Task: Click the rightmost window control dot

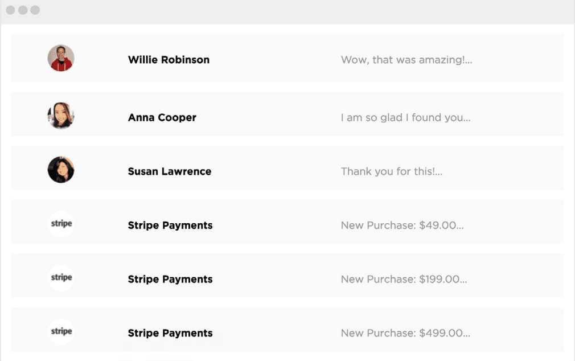Action: [35, 10]
